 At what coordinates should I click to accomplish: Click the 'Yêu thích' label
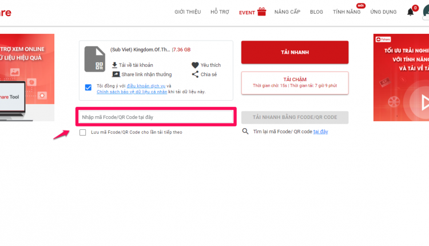pos(210,65)
